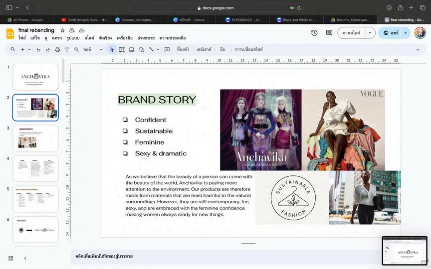
Task: Go back in Safari
Action: point(27,7)
